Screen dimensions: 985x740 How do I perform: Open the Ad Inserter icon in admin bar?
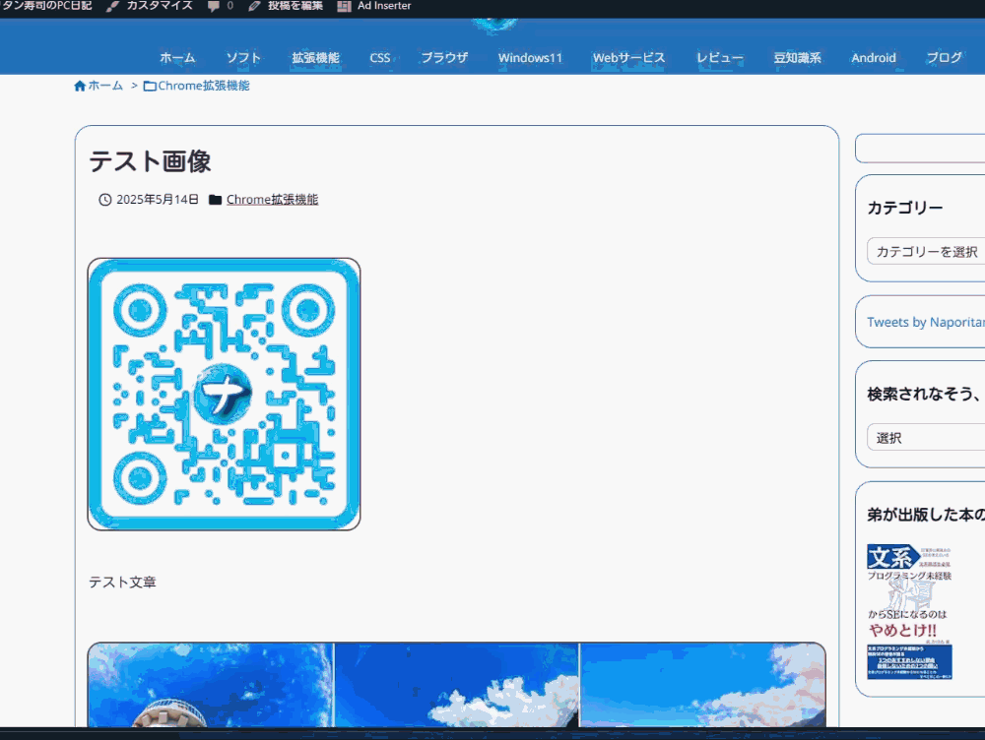[344, 6]
